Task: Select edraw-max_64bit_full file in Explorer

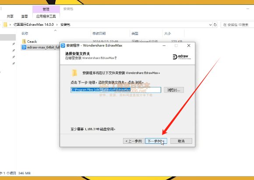Action: pos(40,47)
